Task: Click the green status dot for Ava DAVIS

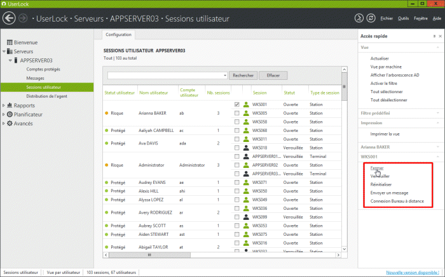Action: (x=106, y=143)
